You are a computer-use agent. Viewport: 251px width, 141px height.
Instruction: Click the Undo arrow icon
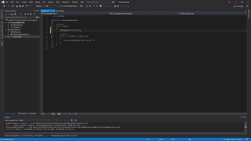pos(27,6)
